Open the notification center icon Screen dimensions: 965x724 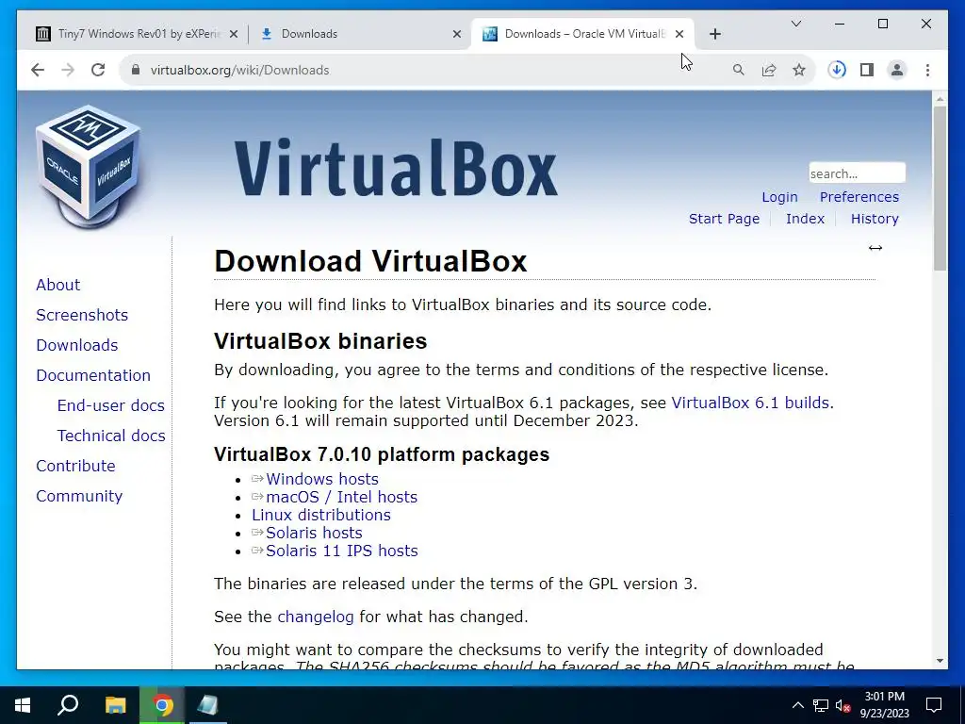[x=934, y=705]
